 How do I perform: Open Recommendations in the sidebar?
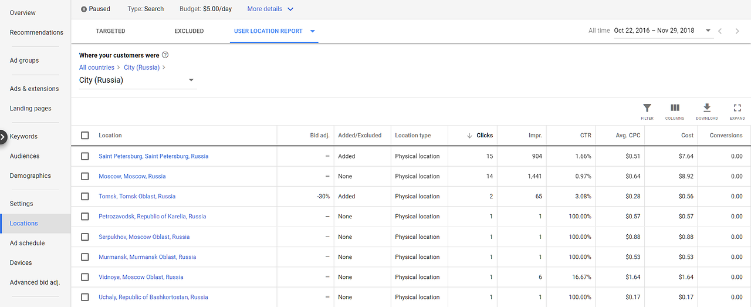(36, 33)
